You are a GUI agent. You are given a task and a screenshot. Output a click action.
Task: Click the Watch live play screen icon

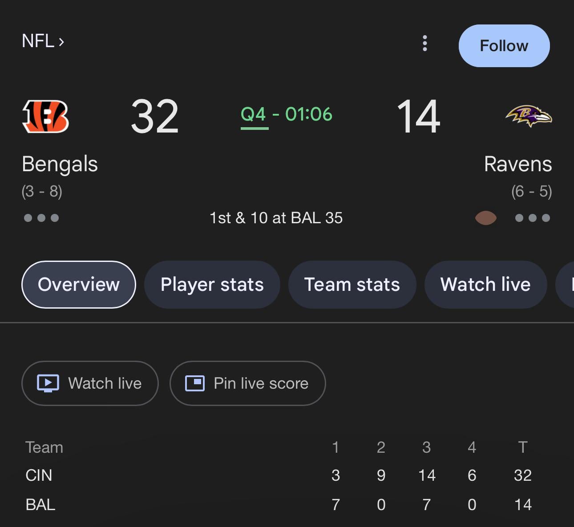point(48,383)
